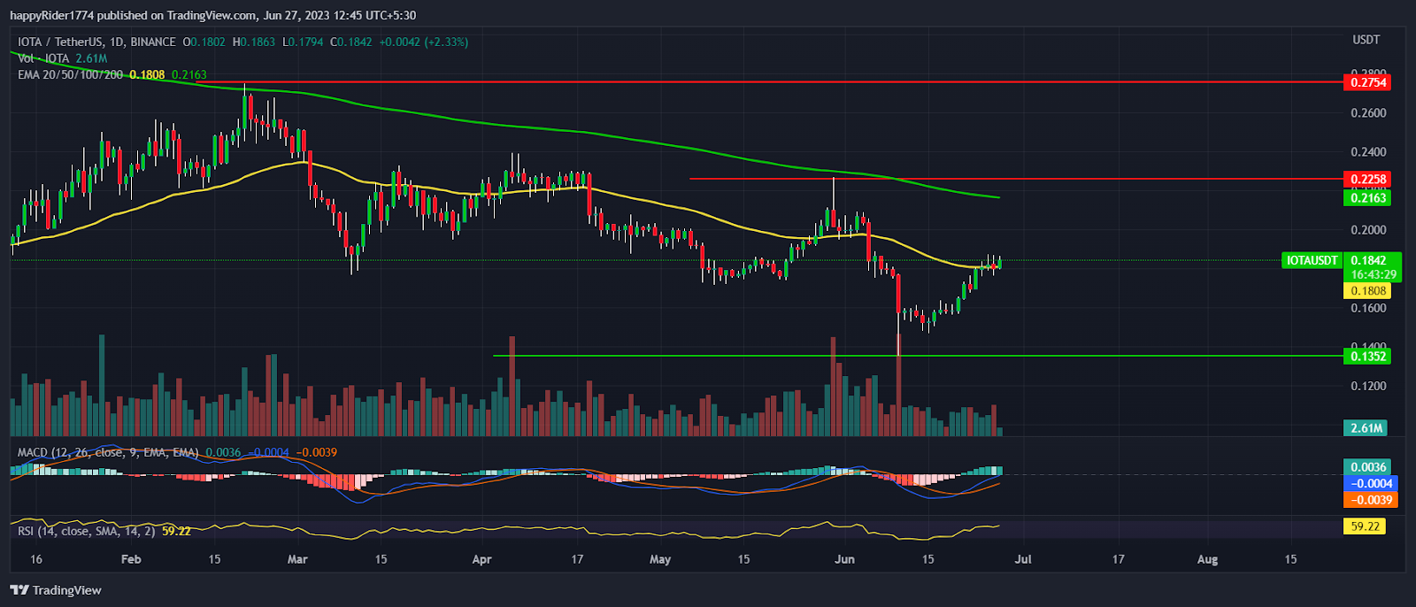The height and width of the screenshot is (607, 1416).
Task: Select the 2.61M volume axis label
Action: (1366, 427)
